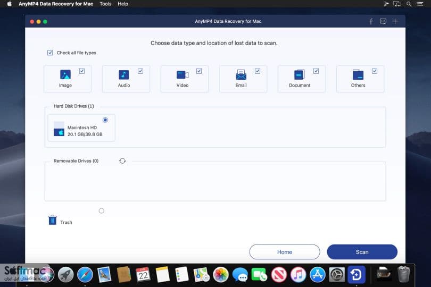Open News app in the Dock
Viewport: 431px width, 287px height.
point(279,274)
